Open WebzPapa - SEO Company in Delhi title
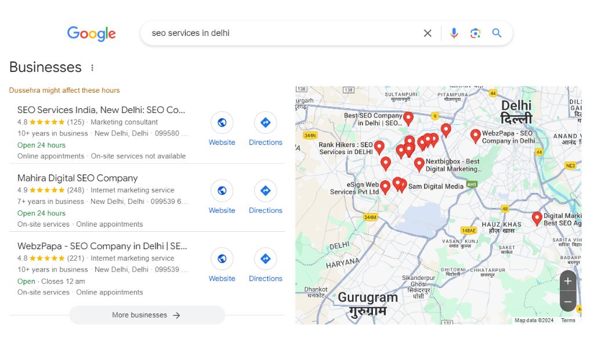Viewport: 594px width, 346px height. [102, 246]
